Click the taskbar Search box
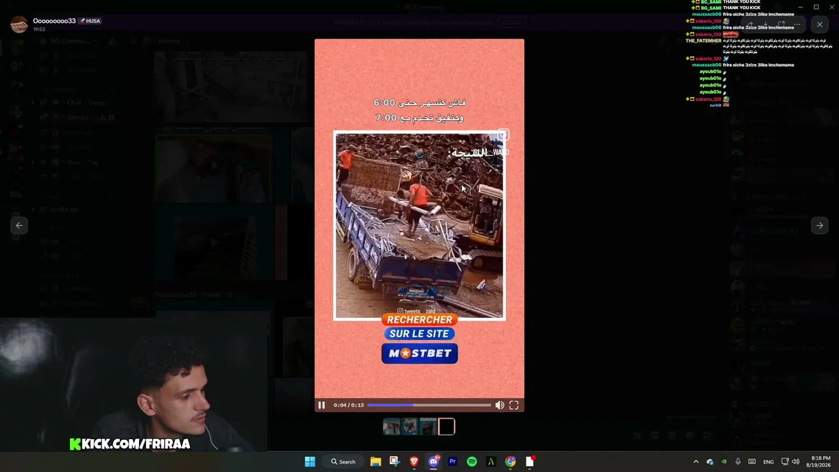Screen dimensions: 839x472 click(x=343, y=462)
